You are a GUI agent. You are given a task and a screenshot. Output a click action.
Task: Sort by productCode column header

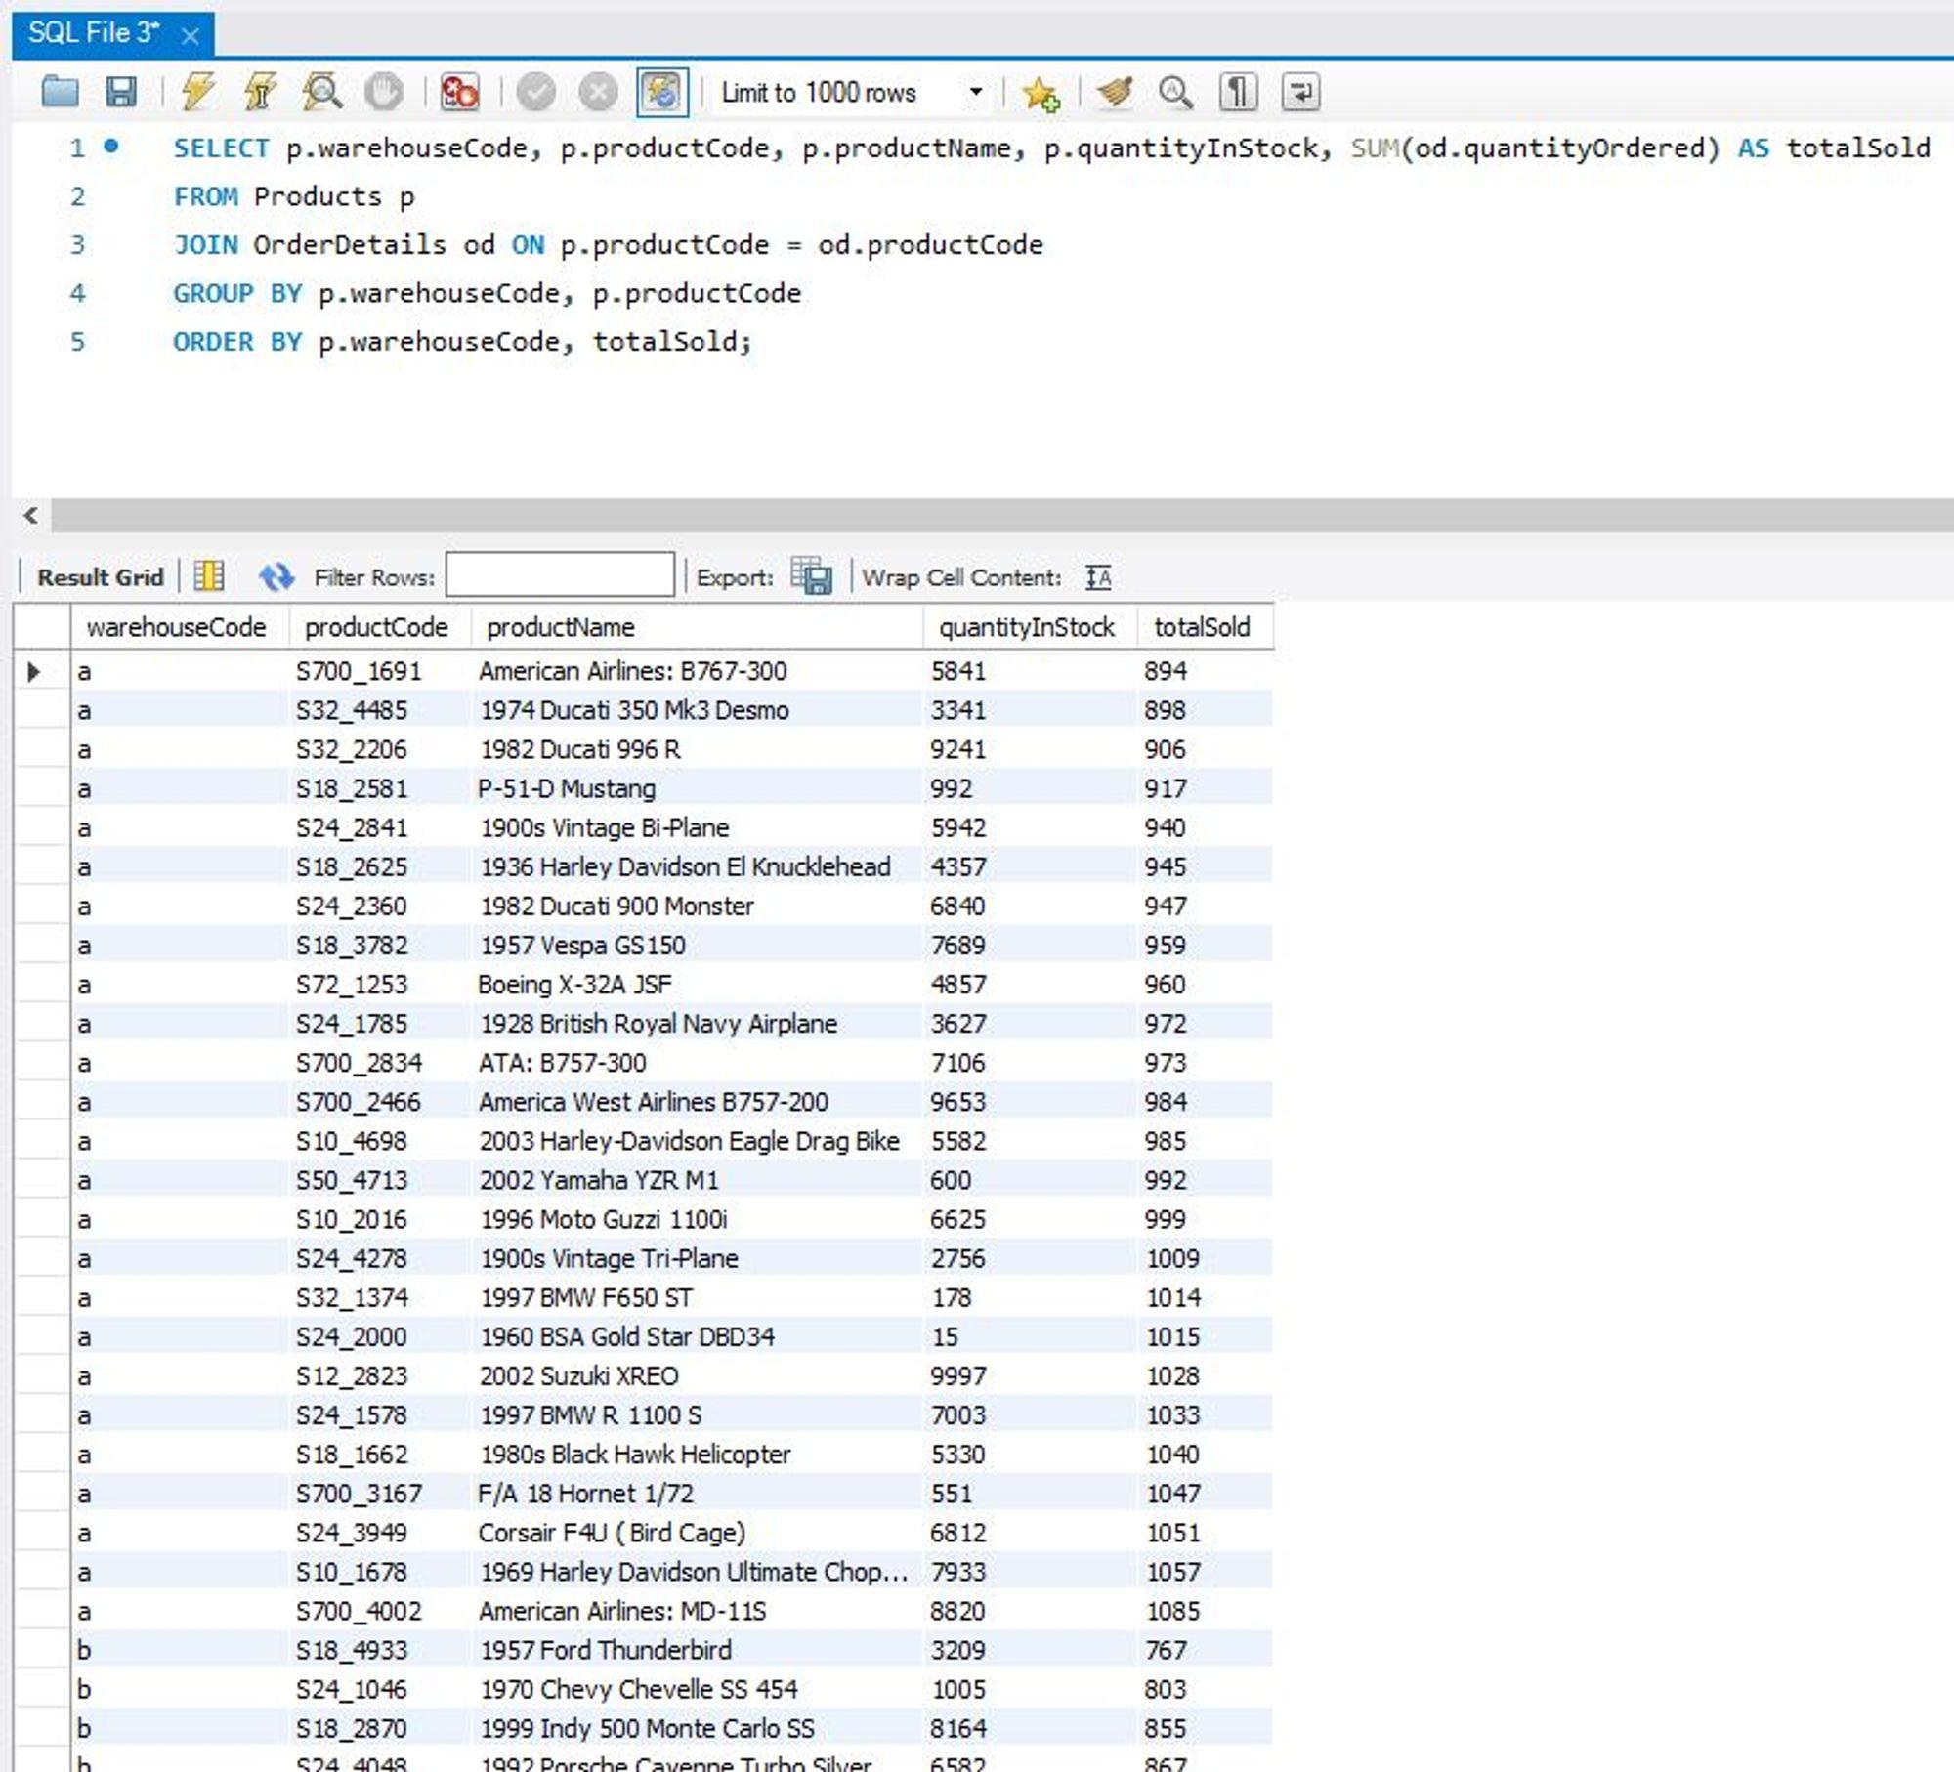click(380, 627)
